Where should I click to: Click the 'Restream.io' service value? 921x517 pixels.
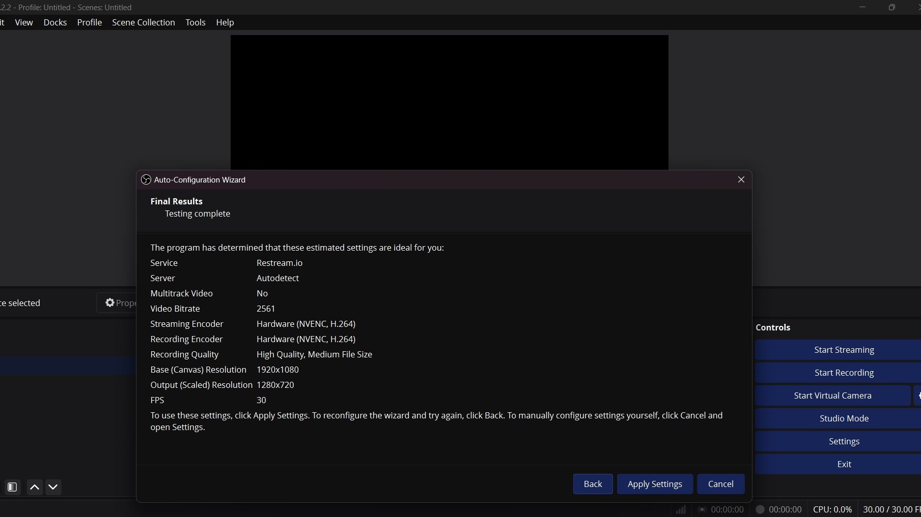(280, 263)
